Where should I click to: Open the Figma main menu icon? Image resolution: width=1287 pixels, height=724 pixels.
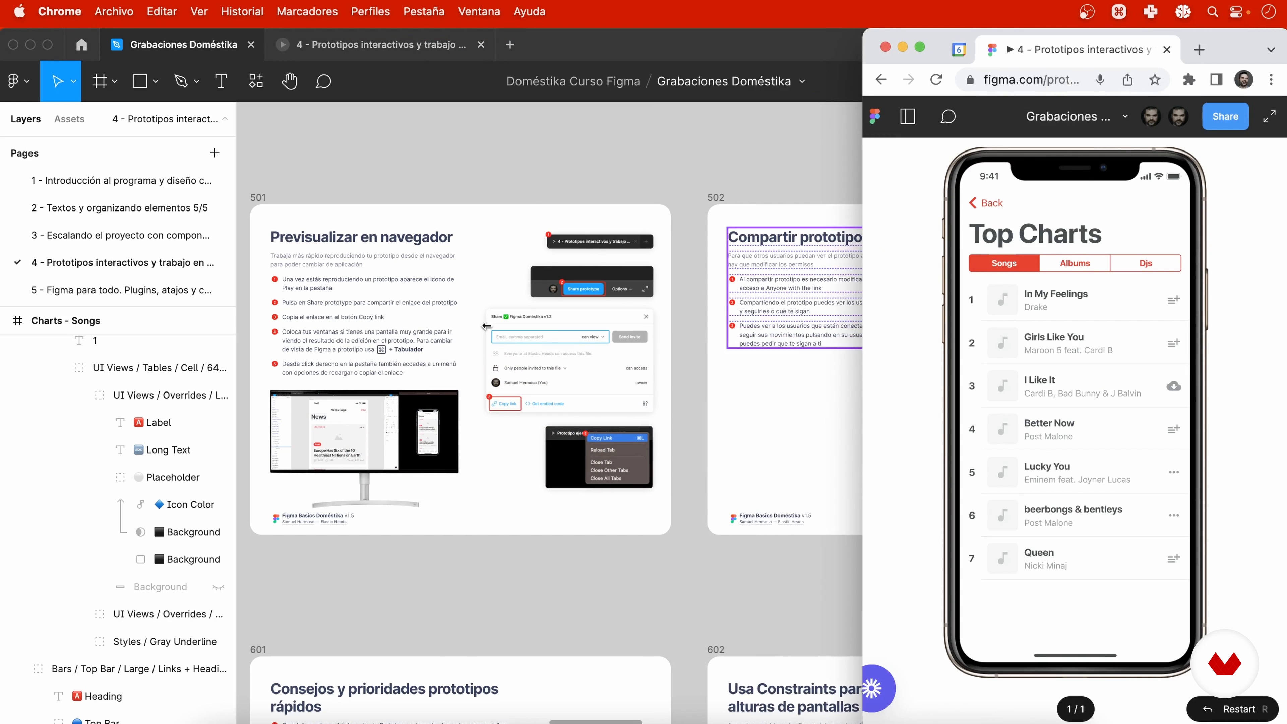[x=13, y=81]
